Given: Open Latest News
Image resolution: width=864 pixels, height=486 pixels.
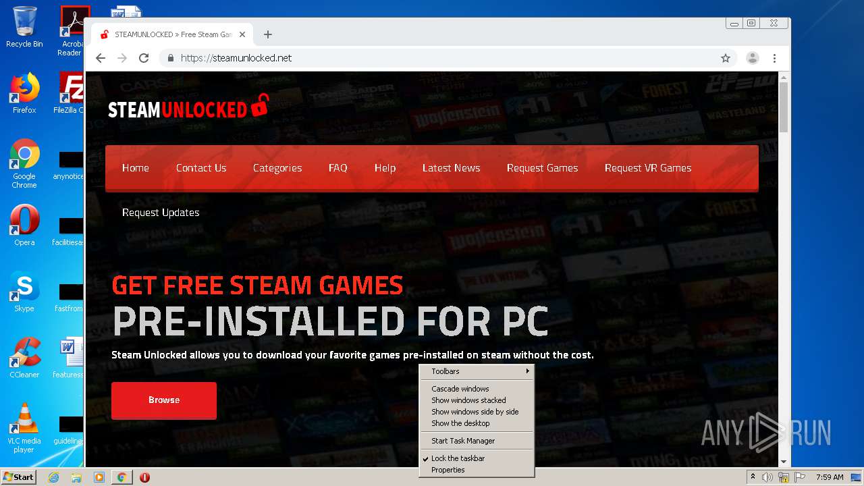Looking at the screenshot, I should pos(452,168).
